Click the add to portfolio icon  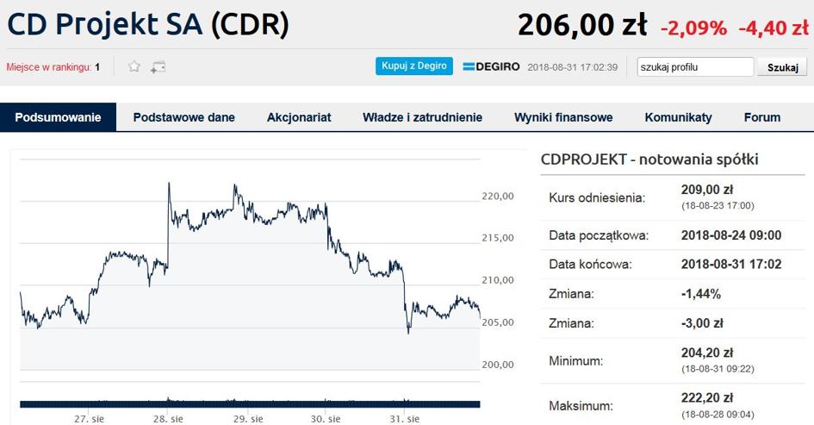tap(158, 66)
